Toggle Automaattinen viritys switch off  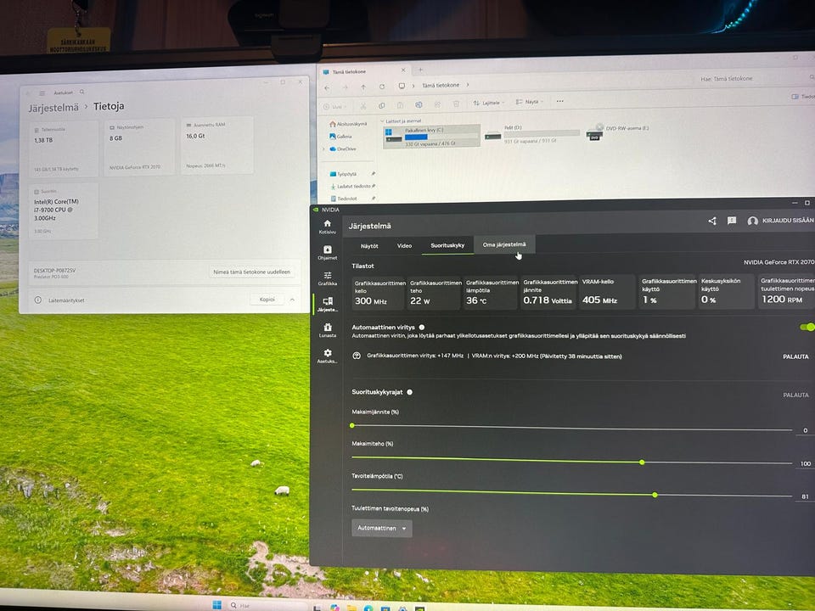[807, 327]
